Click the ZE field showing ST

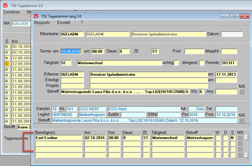(155, 51)
